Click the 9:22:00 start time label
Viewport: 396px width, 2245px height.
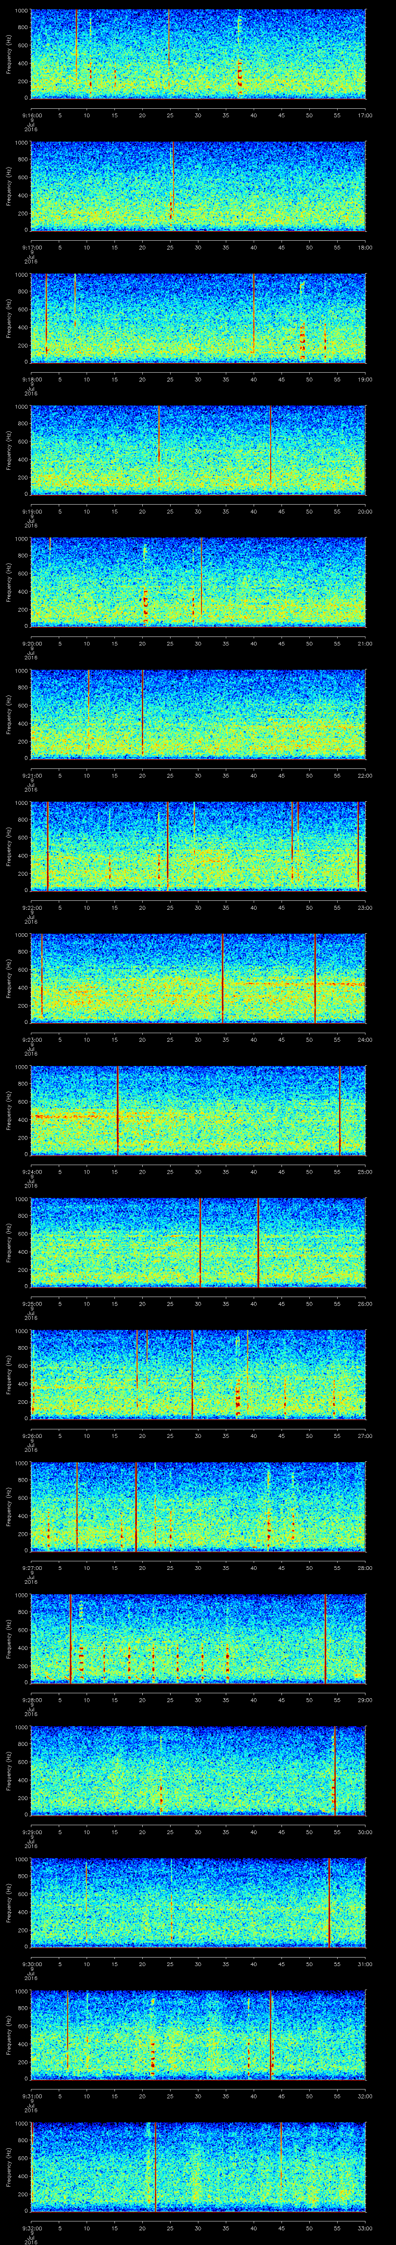[31, 907]
